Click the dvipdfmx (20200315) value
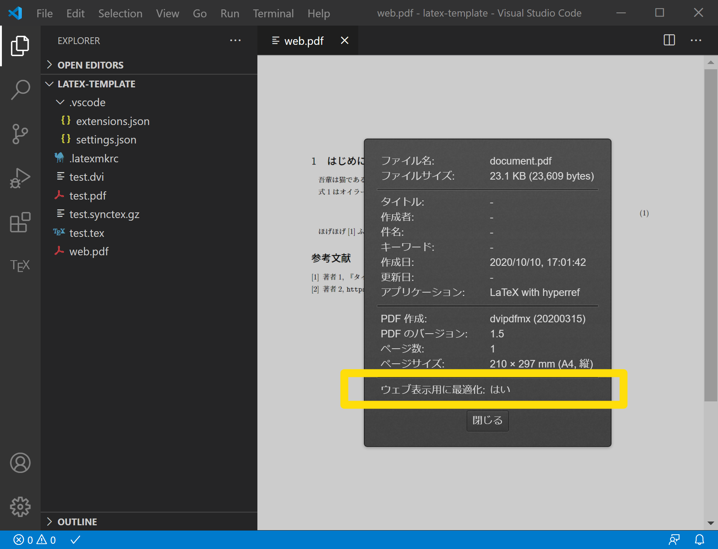The height and width of the screenshot is (549, 718). [x=537, y=319]
